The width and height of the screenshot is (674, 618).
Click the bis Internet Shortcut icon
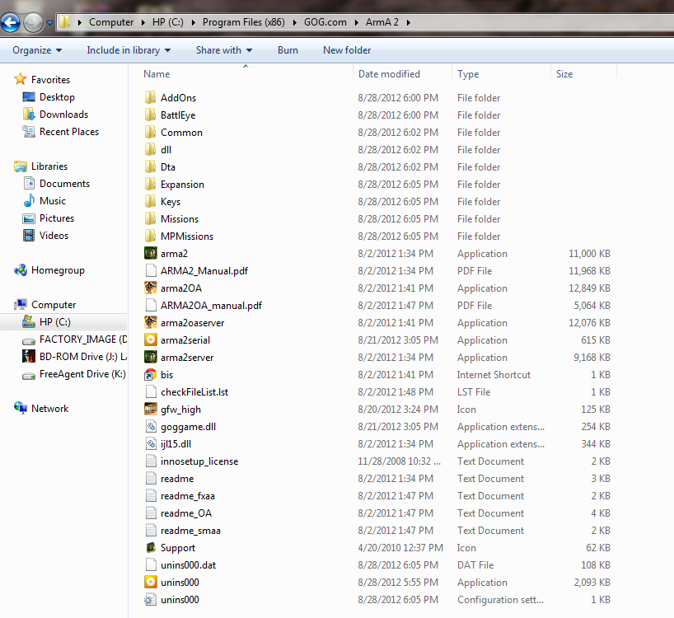[151, 375]
